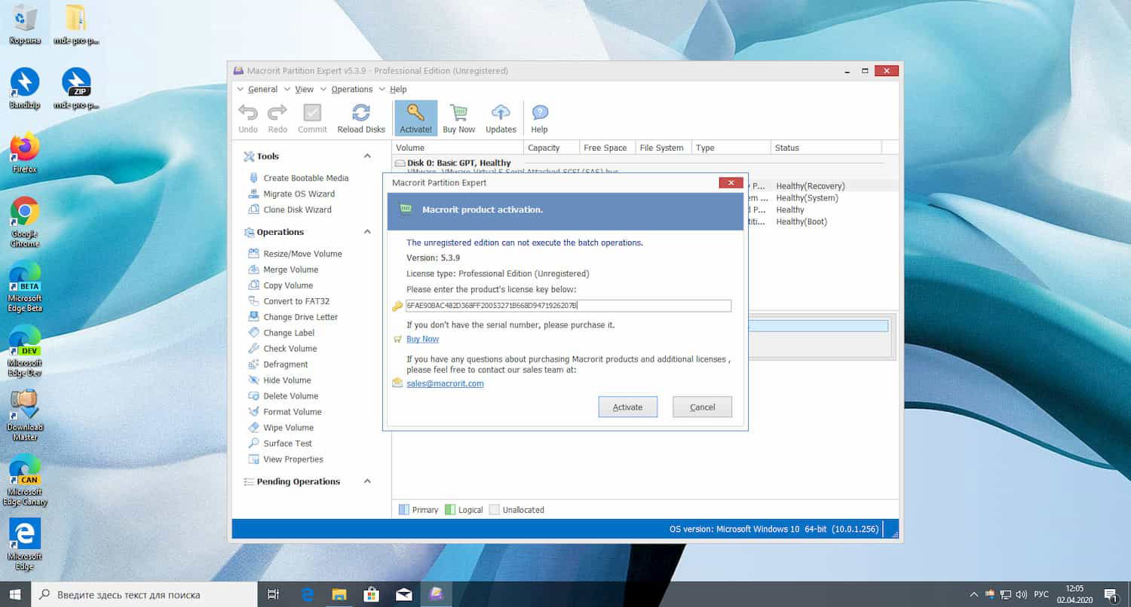
Task: Open Google Chrome desktop shortcut
Action: point(25,222)
